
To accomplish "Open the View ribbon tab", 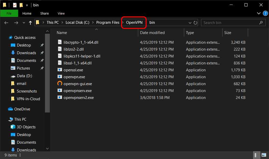I will coord(61,13).
